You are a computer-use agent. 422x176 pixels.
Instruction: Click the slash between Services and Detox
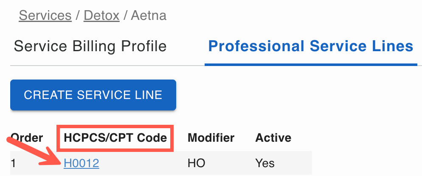click(77, 16)
